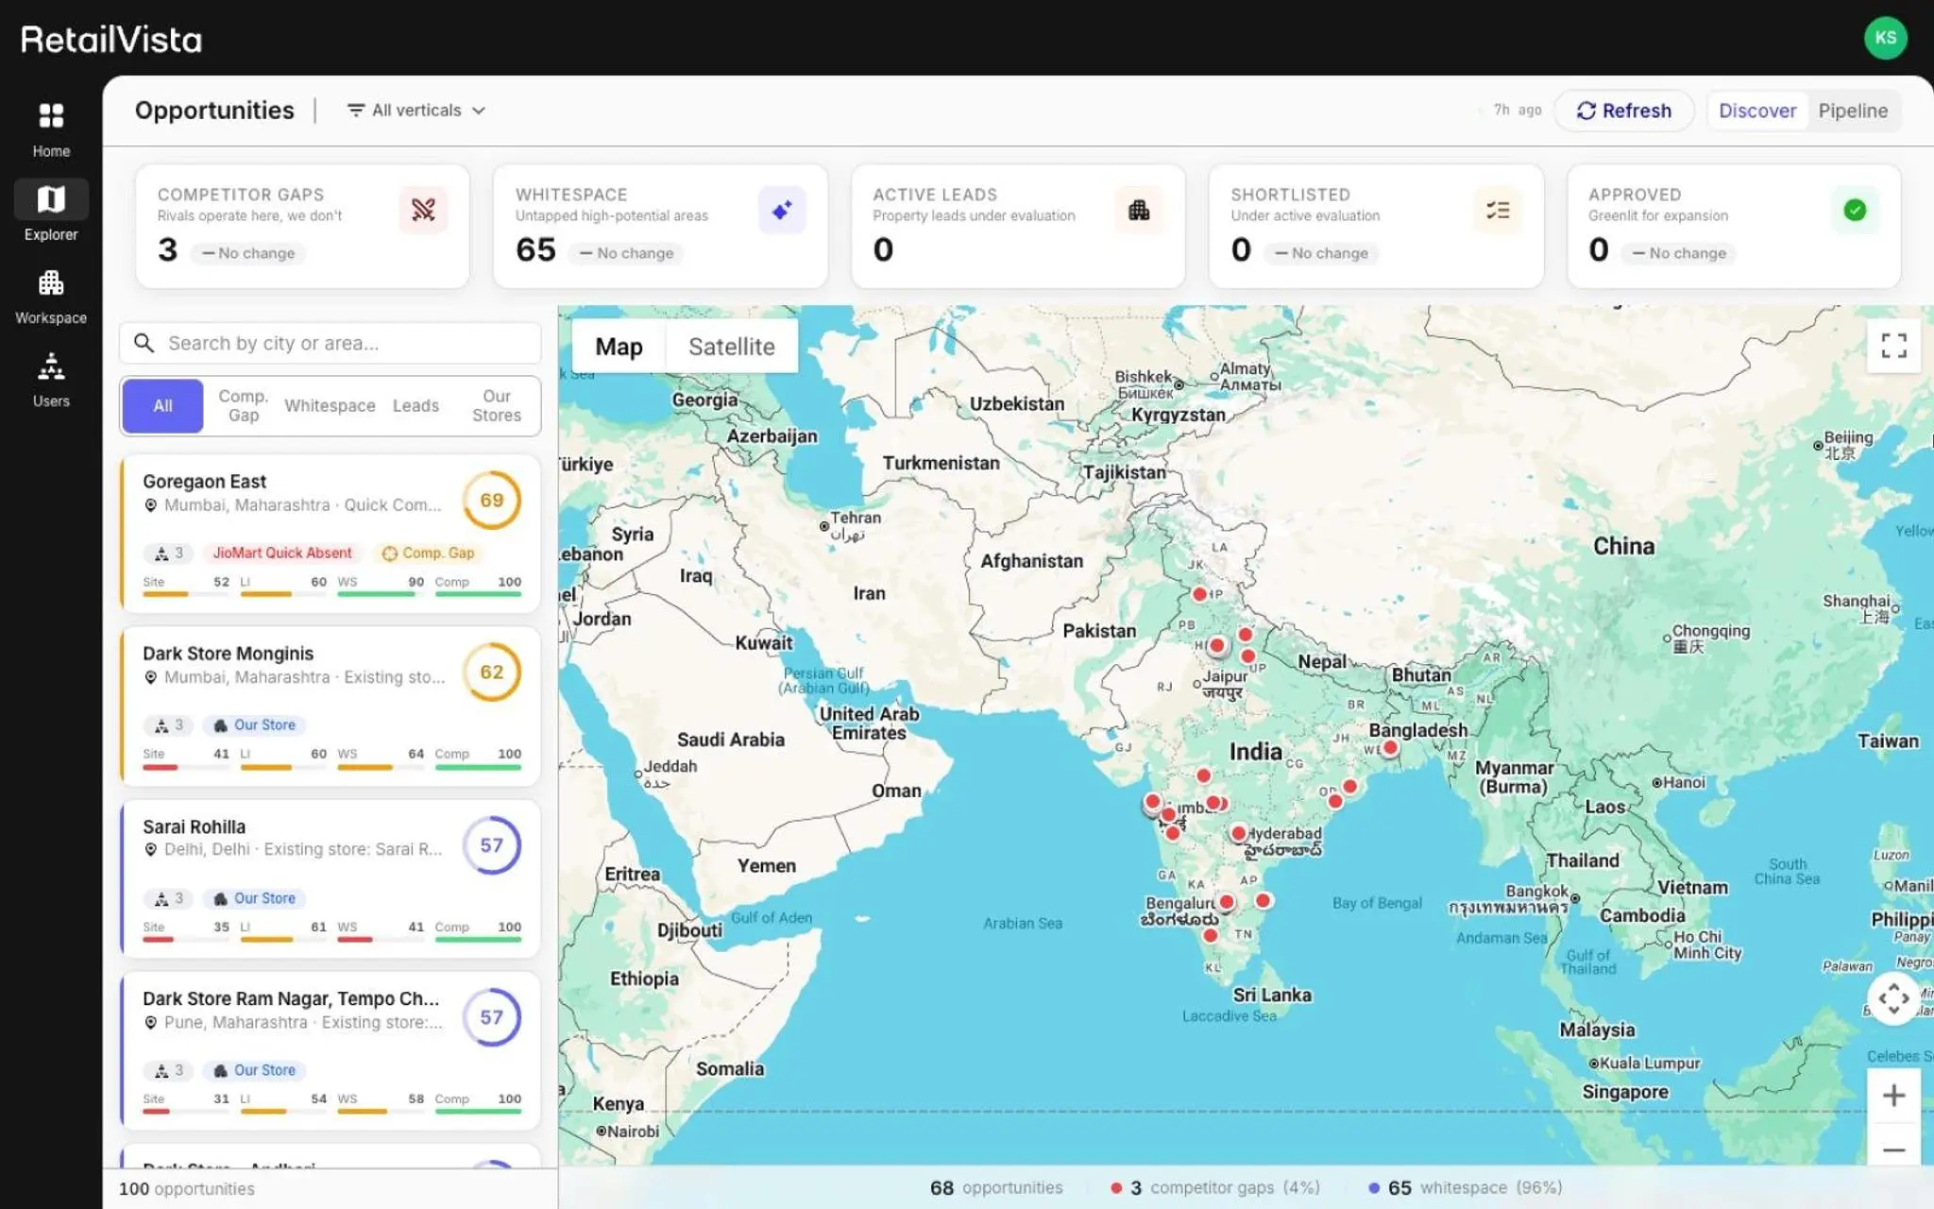
Task: Click the location pin on Goregaon East card
Action: pyautogui.click(x=150, y=505)
